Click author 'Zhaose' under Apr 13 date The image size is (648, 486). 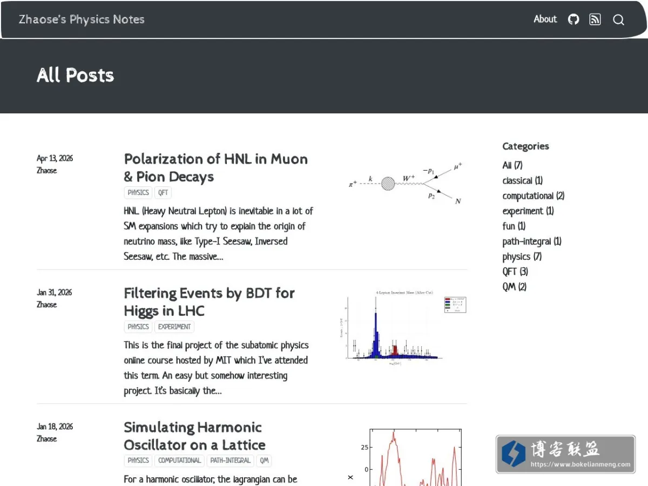(x=46, y=171)
